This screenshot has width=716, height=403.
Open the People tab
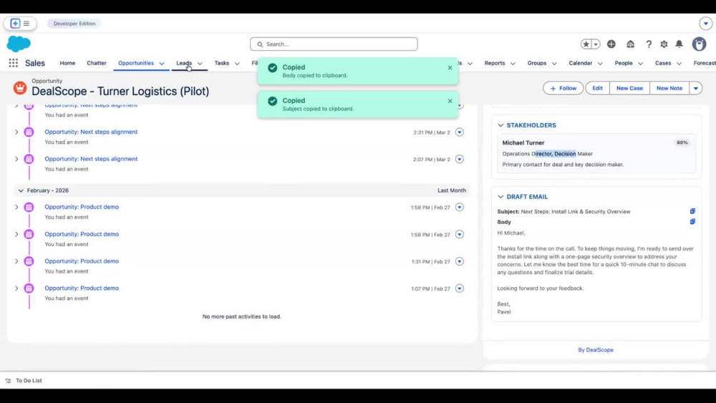(x=624, y=63)
